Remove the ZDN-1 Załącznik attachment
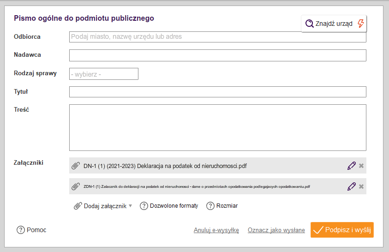389x252 pixels. click(x=361, y=186)
